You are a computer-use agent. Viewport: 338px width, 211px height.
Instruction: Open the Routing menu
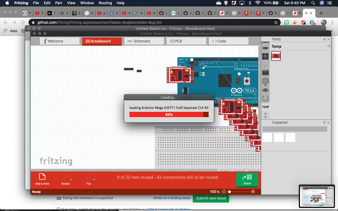105,3
